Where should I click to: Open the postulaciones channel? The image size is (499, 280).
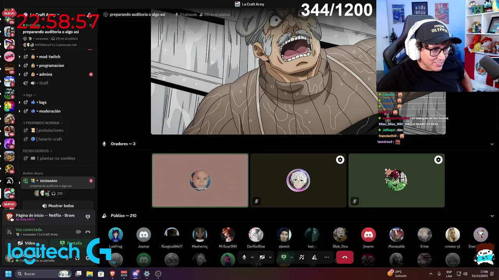click(x=58, y=130)
